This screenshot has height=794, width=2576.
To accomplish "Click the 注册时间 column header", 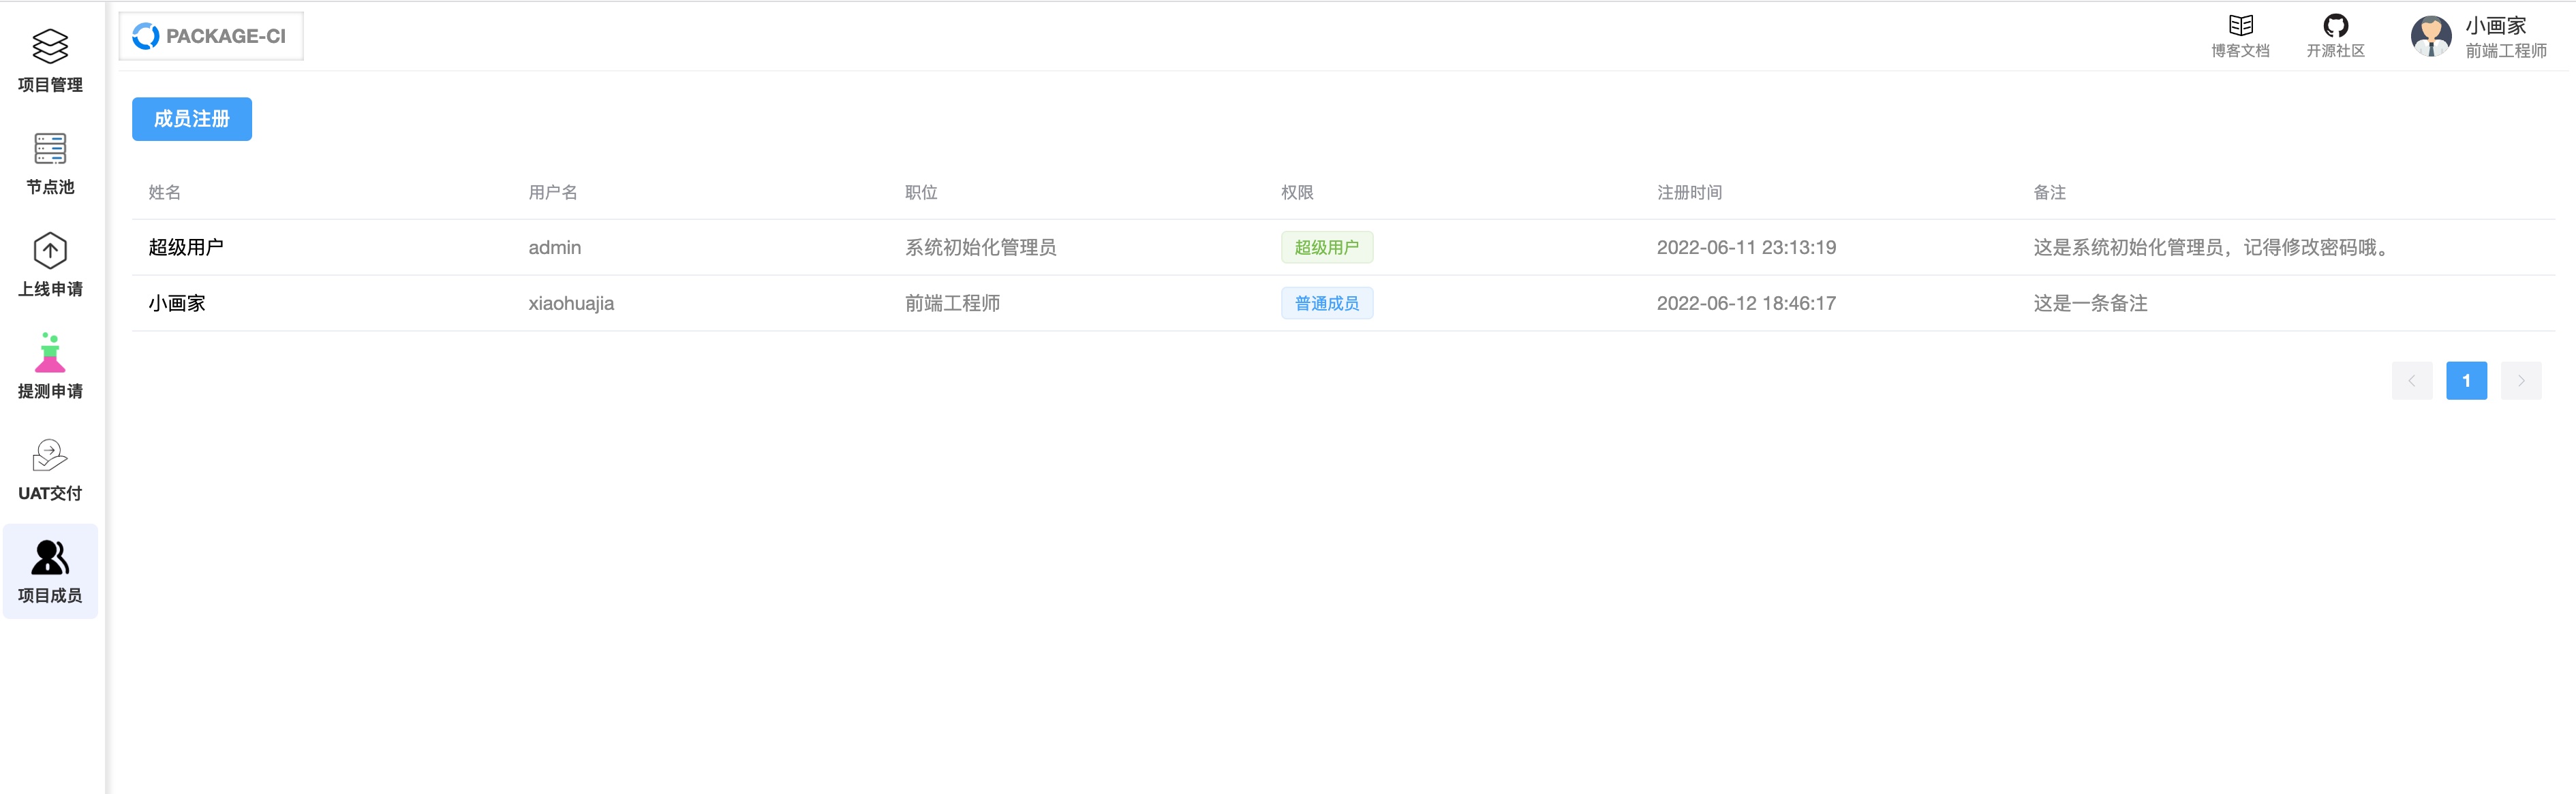I will pos(1689,193).
